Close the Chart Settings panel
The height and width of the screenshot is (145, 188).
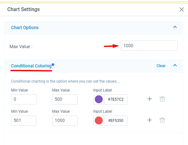click(182, 9)
